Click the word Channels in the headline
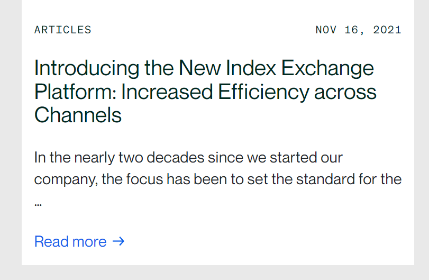This screenshot has height=280, width=429. 78,115
